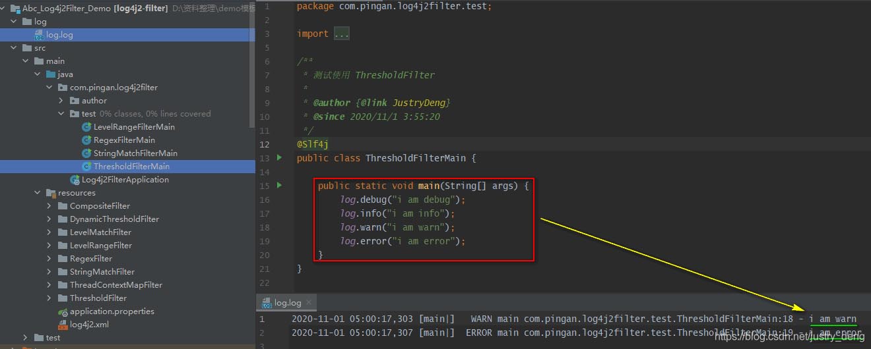Image resolution: width=871 pixels, height=349 pixels.
Task: Click the WARN log entry at 05:00:17,303
Action: coord(574,319)
